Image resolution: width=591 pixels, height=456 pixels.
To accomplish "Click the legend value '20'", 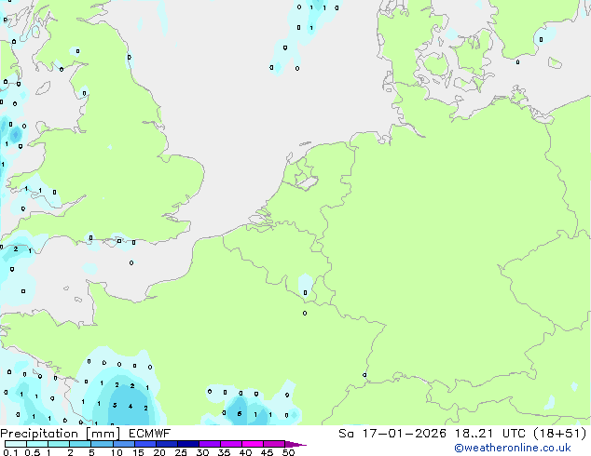I will 159,452.
